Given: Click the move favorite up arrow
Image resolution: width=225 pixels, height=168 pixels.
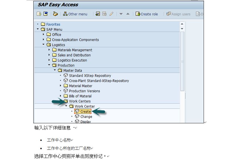Looking at the screenshot, I should 128,14.
